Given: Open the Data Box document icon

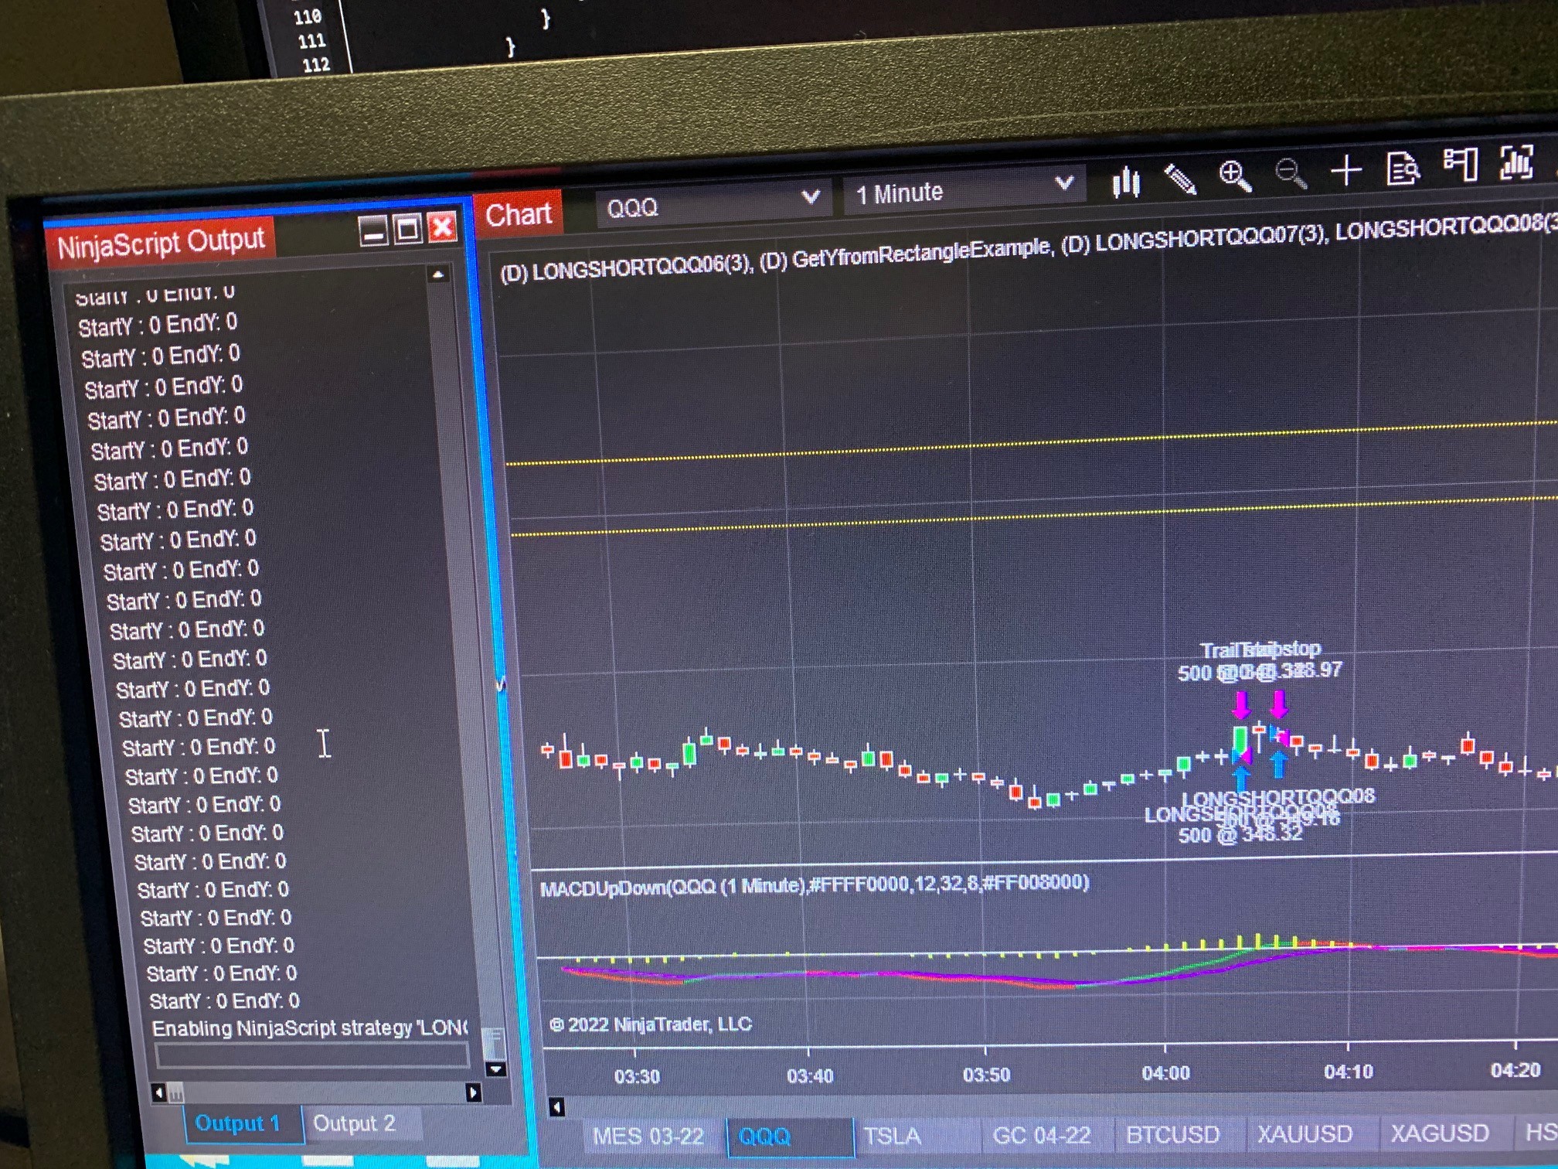Looking at the screenshot, I should pos(1402,168).
